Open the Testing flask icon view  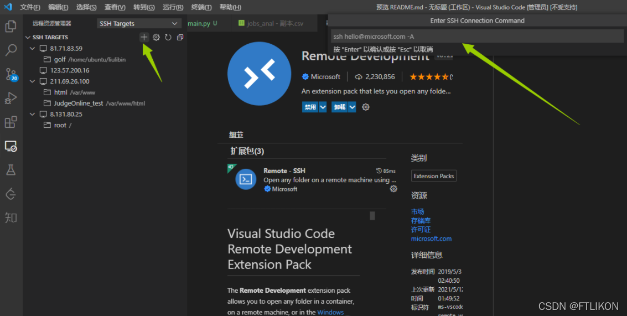(11, 170)
